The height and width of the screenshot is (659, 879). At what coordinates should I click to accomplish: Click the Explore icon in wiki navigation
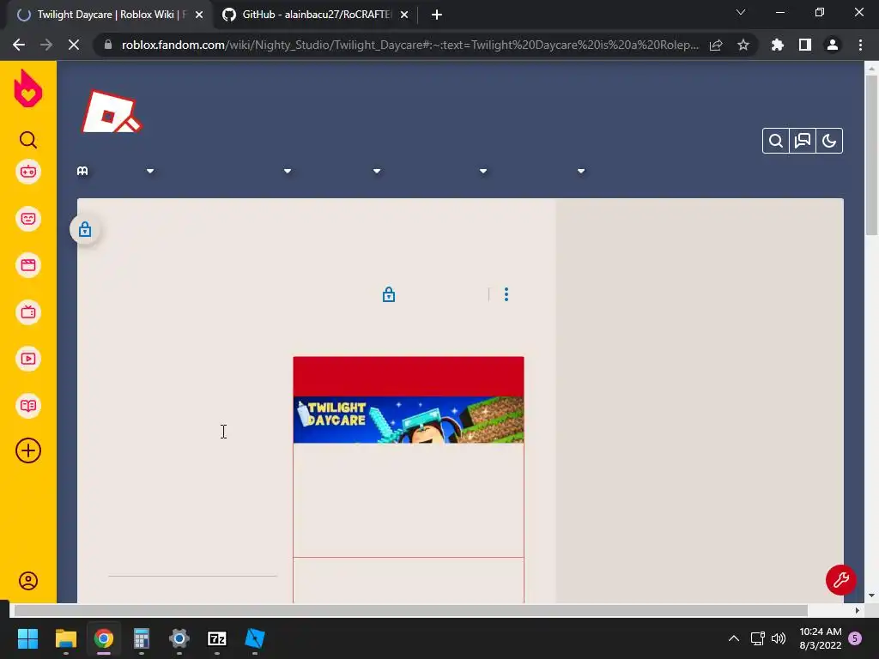pos(82,171)
